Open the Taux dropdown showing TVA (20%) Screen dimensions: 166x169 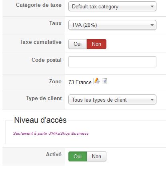(x=112, y=25)
